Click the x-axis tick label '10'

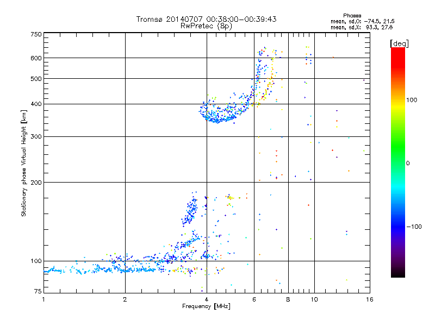point(314,299)
